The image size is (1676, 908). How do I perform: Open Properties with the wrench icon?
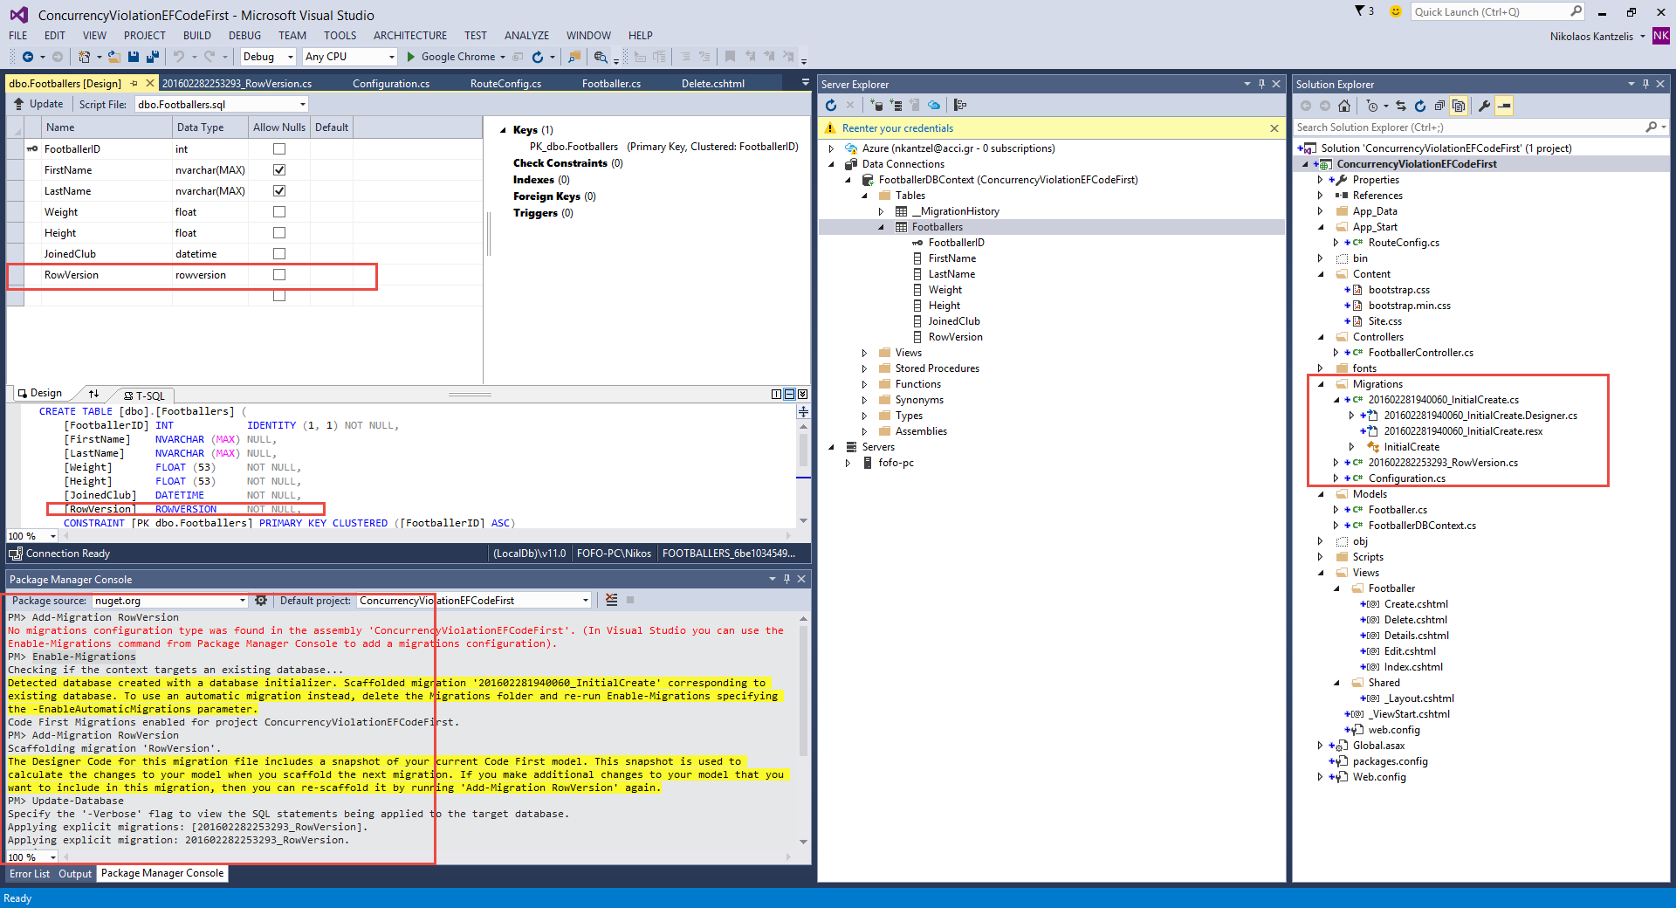coord(1484,106)
